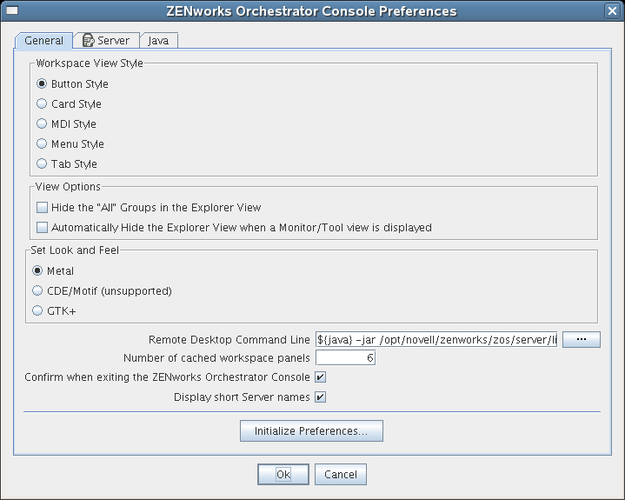
Task: Pick Menu Style workspace view
Action: (x=42, y=143)
